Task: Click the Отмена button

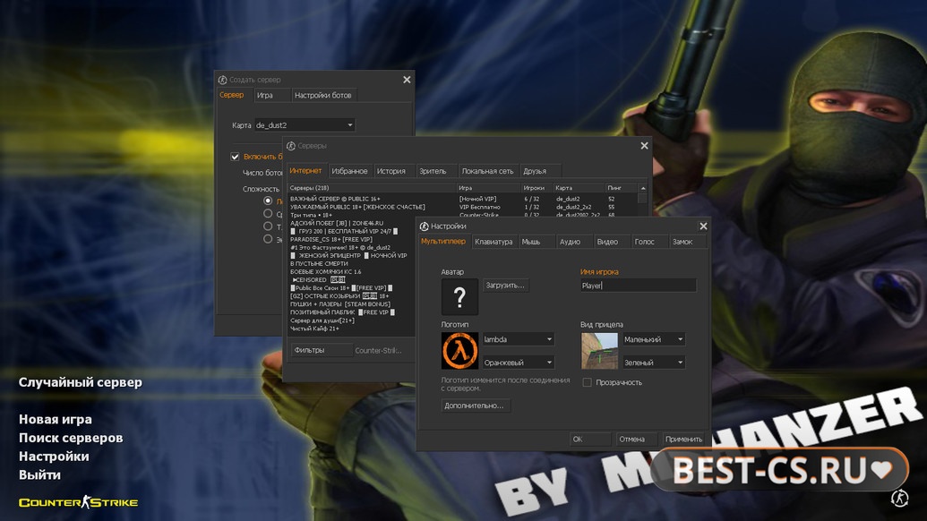Action: pyautogui.click(x=636, y=439)
